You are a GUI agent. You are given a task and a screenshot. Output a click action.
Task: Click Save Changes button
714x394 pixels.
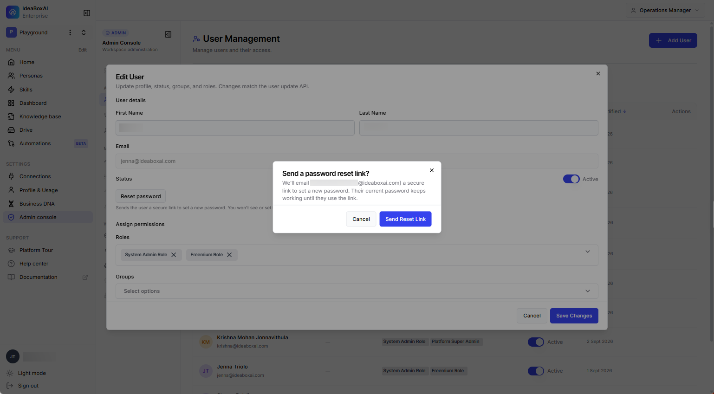574,316
